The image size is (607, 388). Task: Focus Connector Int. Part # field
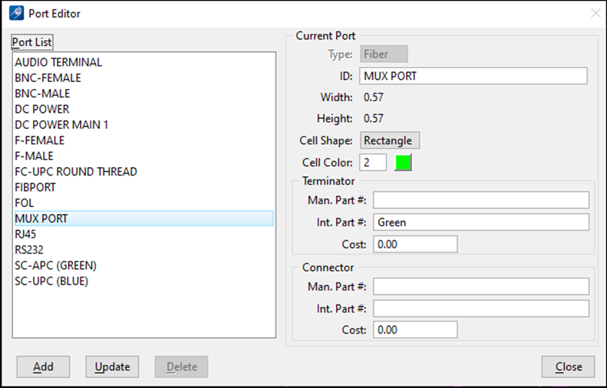(481, 309)
